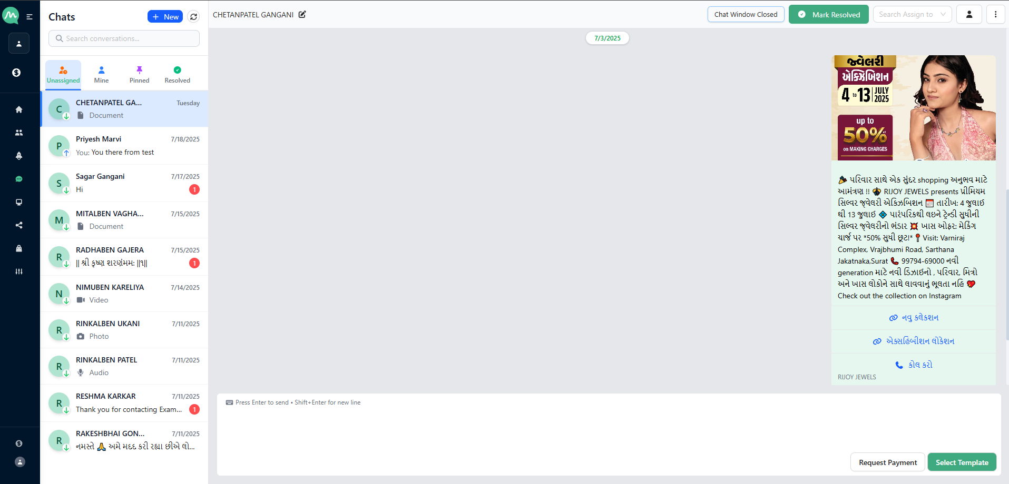The height and width of the screenshot is (484, 1009).
Task: Click the edit icon beside CHETANPATEL GANGANI
Action: 302,15
